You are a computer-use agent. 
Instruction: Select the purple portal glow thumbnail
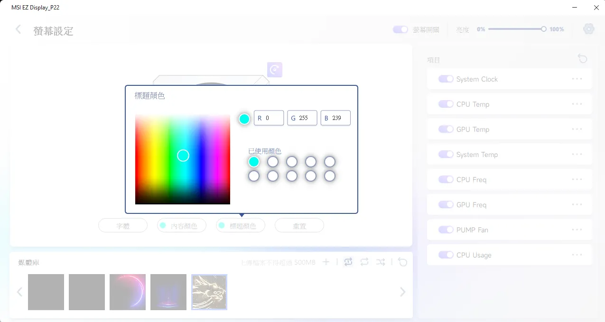[x=168, y=292]
